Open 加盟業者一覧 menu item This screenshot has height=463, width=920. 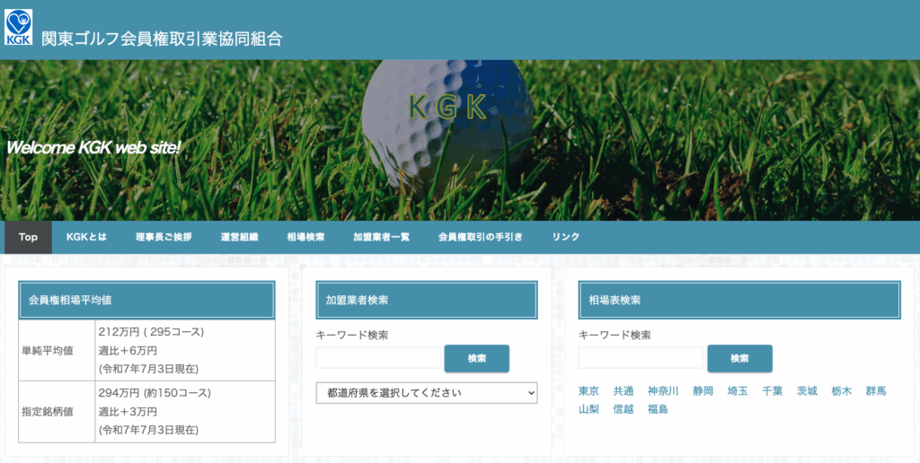coord(381,237)
